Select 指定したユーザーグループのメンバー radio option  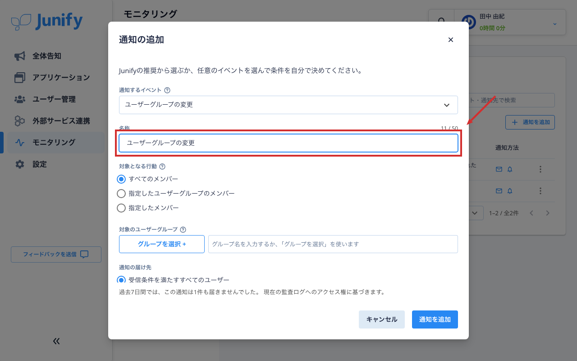121,194
